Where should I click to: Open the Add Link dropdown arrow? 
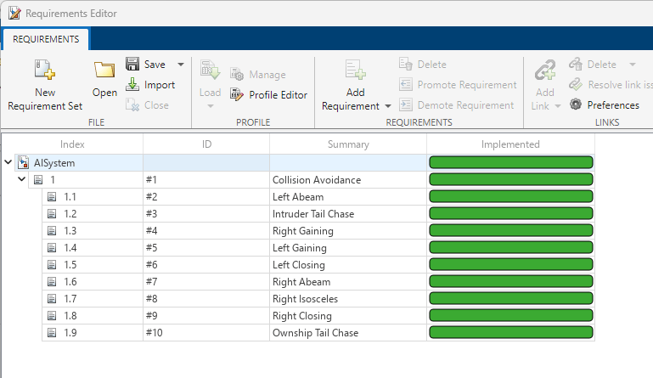tap(558, 106)
